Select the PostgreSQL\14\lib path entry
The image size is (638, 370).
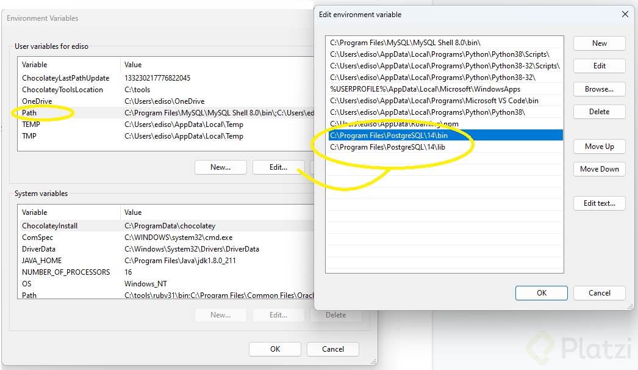click(445, 147)
